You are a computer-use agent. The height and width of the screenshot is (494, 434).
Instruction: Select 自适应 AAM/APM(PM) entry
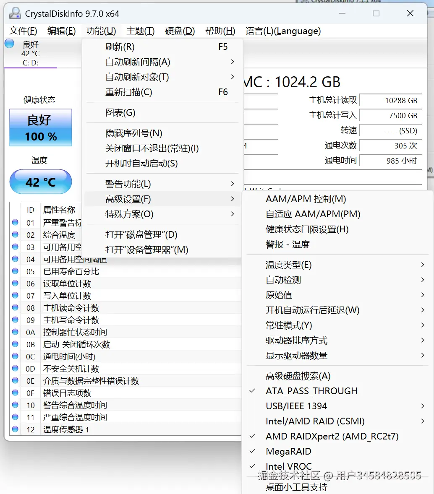tap(337, 214)
